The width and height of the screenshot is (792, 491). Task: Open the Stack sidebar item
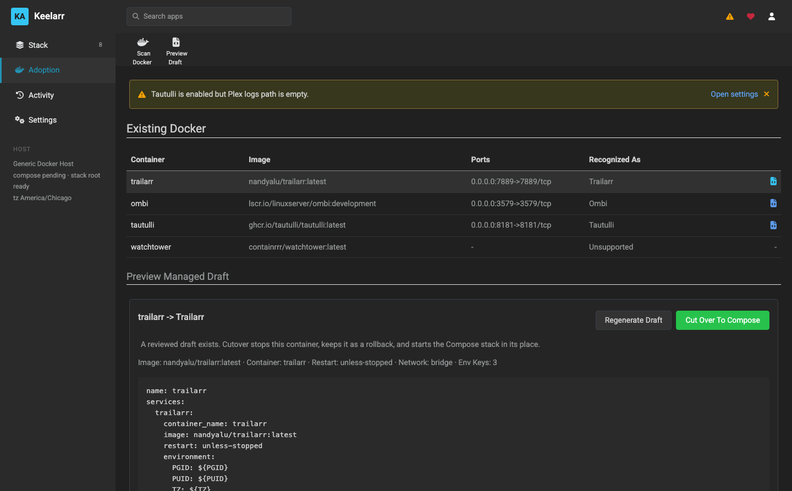click(x=58, y=45)
